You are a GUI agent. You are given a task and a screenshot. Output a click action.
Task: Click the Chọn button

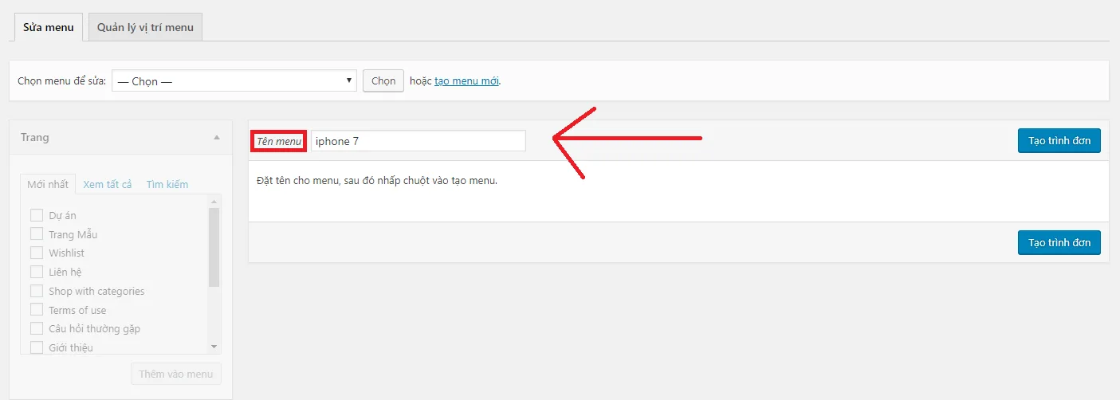[383, 81]
